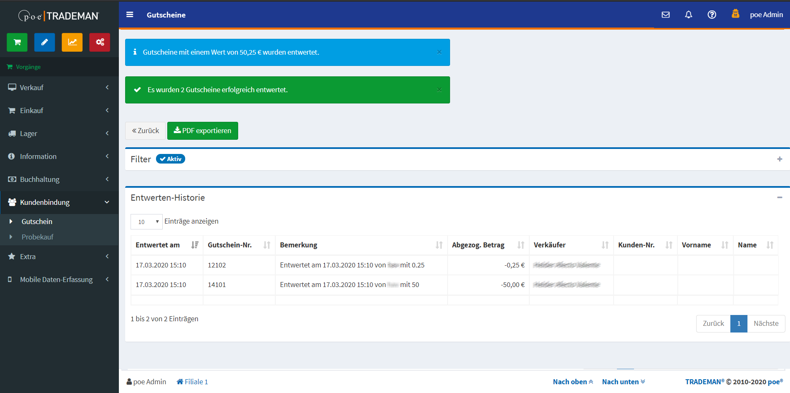Close the green success notification
The width and height of the screenshot is (790, 393).
tap(439, 90)
